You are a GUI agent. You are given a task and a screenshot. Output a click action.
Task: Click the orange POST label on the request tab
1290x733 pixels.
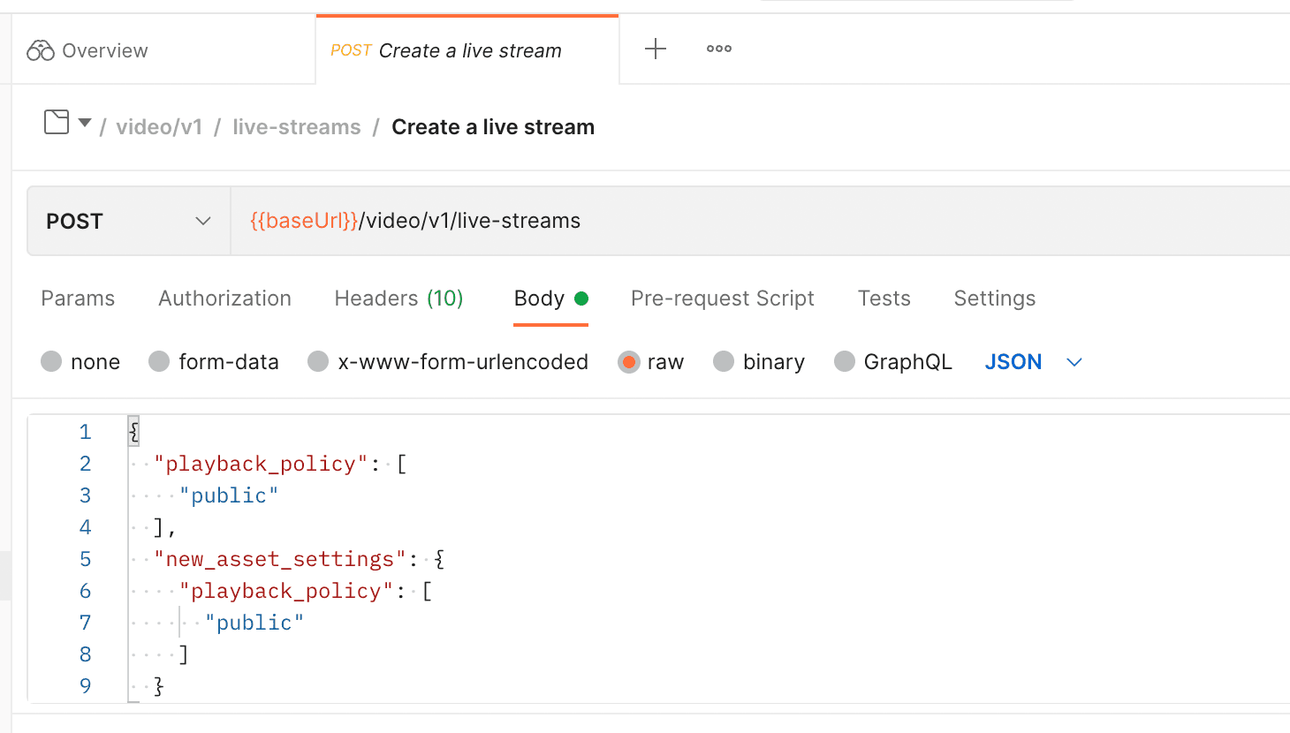(x=351, y=50)
